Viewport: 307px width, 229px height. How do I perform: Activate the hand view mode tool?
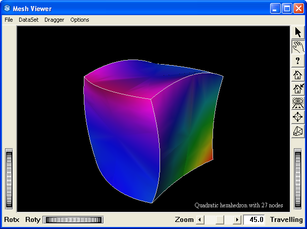[298, 47]
